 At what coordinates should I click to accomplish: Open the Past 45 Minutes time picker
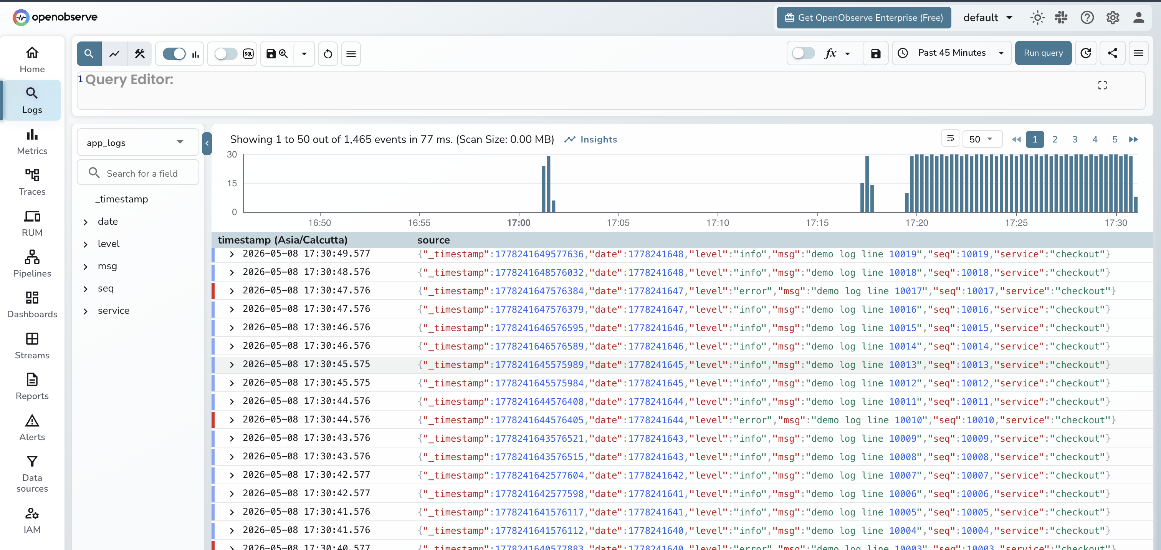point(952,53)
